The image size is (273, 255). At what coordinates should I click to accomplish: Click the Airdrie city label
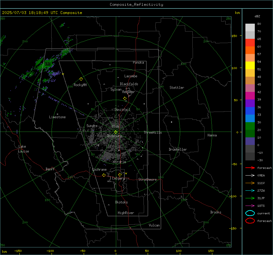click(x=120, y=162)
